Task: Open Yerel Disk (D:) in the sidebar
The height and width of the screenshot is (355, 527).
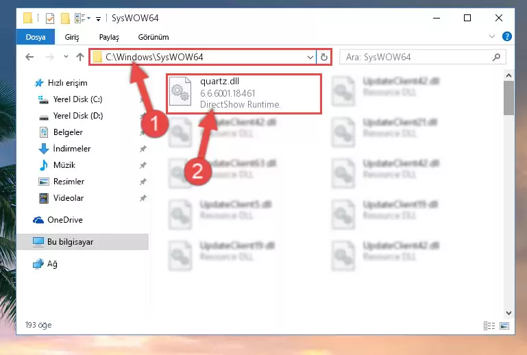Action: tap(71, 116)
